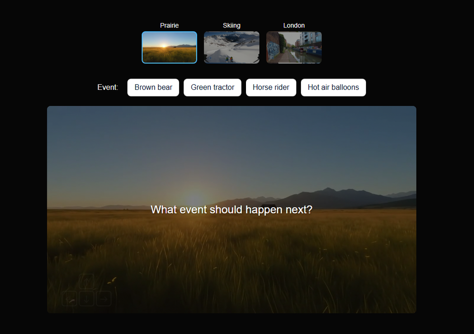Click the 'Prairie' label text

pos(169,26)
